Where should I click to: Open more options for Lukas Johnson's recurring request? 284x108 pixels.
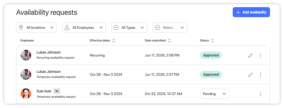pyautogui.click(x=260, y=55)
